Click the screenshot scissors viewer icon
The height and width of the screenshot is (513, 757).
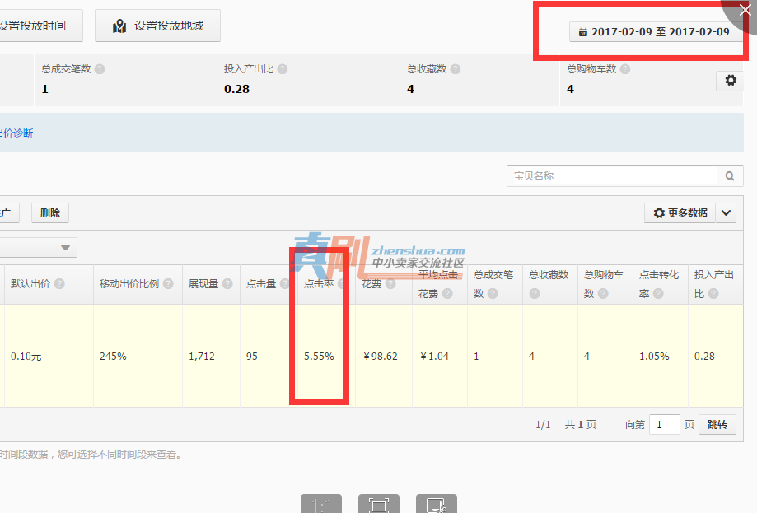[437, 504]
